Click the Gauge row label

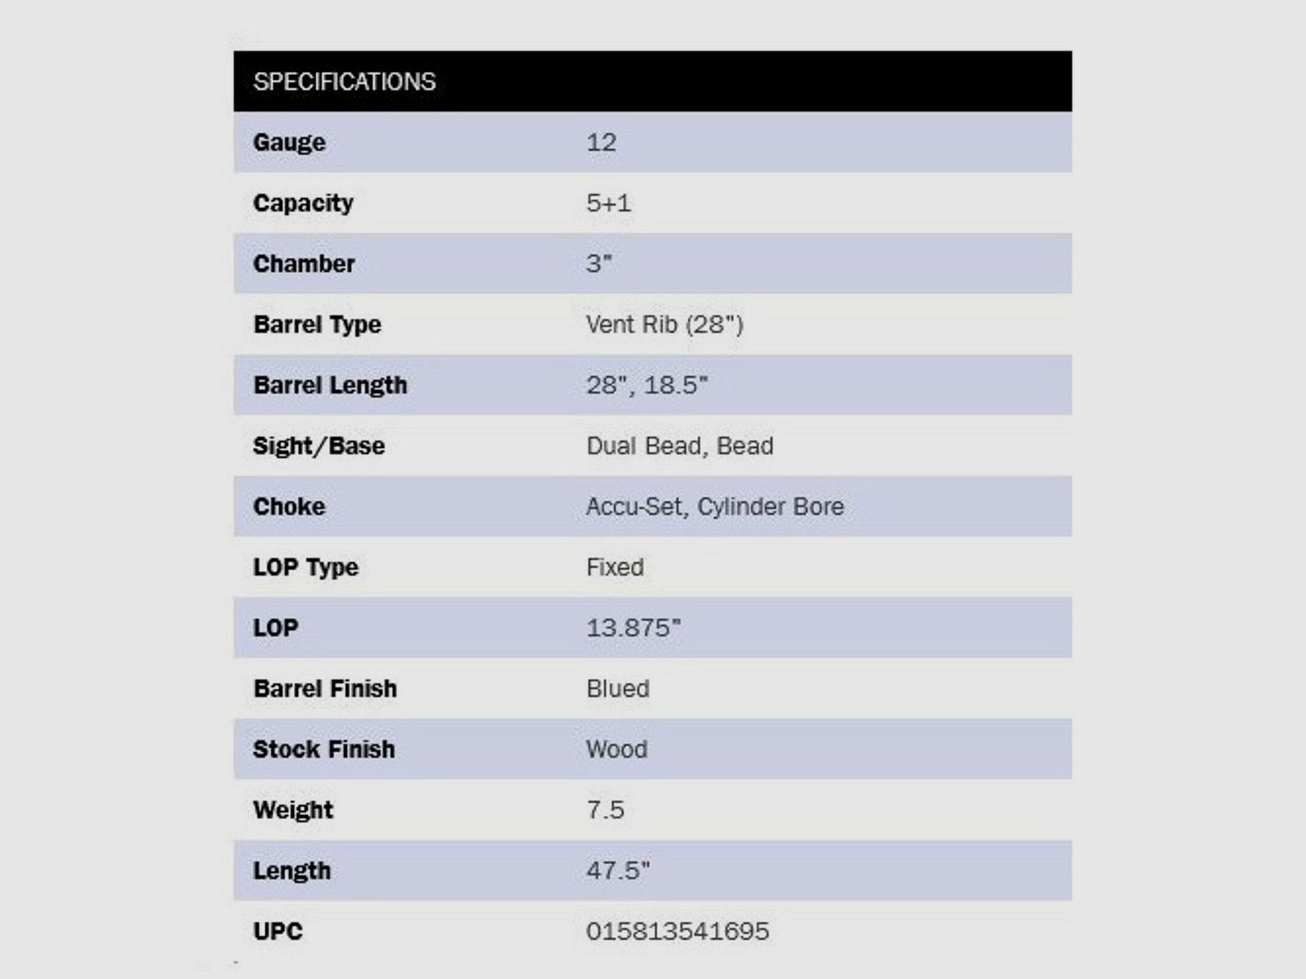pyautogui.click(x=289, y=142)
